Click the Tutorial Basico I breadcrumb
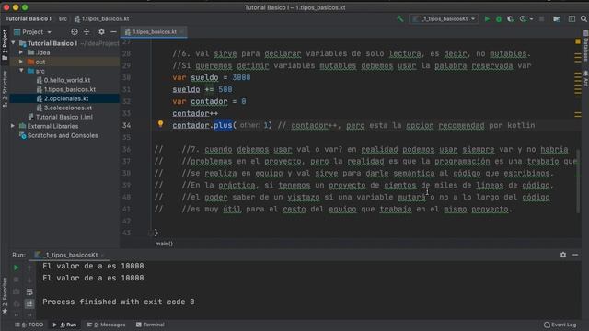Image resolution: width=589 pixels, height=331 pixels. 29,18
